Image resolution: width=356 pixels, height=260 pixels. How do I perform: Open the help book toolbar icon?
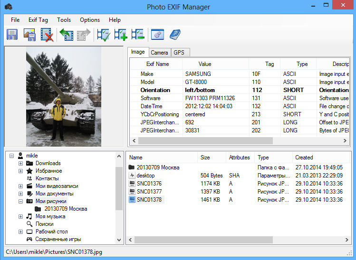pyautogui.click(x=175, y=35)
